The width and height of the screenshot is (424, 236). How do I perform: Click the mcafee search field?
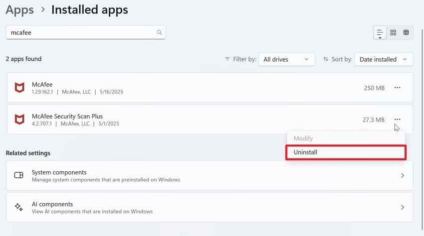86,32
